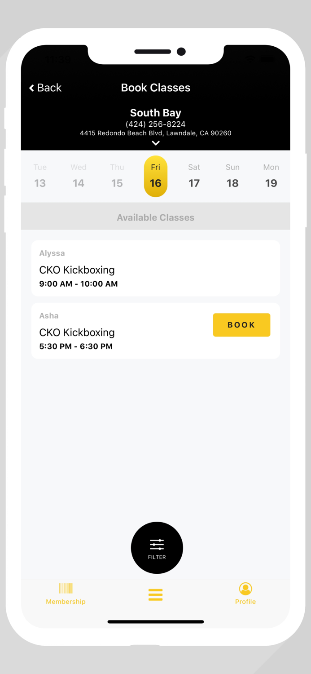
Task: Reselect the highlighted Friday 16 date
Action: pyautogui.click(x=155, y=176)
